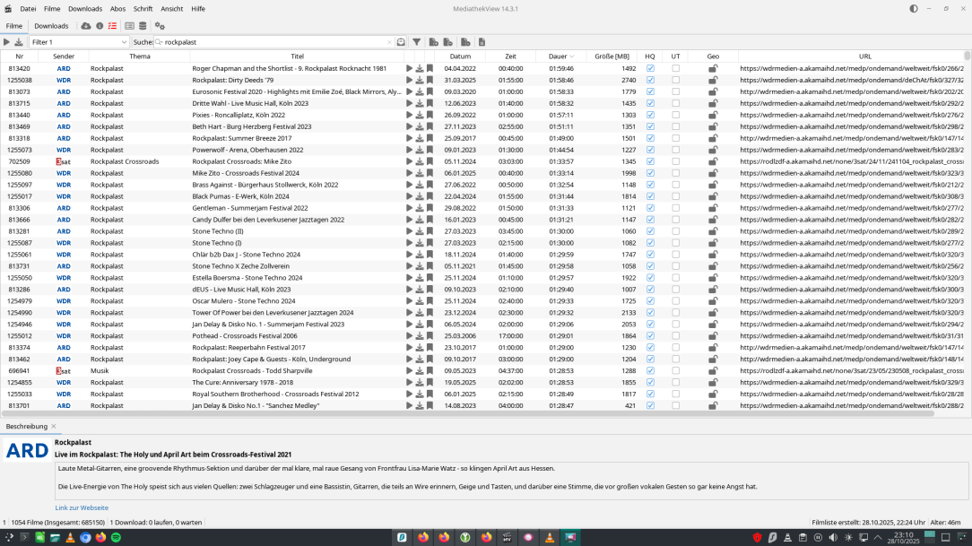Click the horizontal scrollbar of film table
The image size is (972, 546).
468,413
